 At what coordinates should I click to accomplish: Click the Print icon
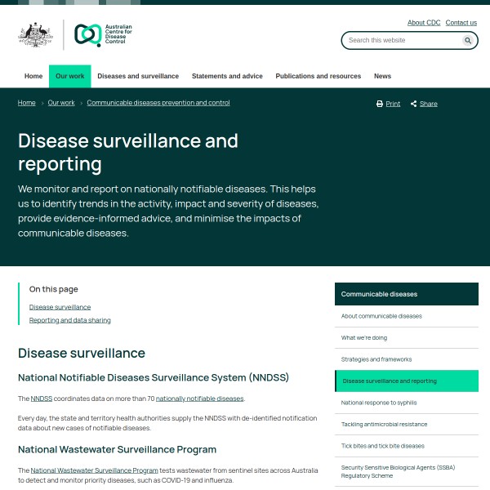[380, 104]
